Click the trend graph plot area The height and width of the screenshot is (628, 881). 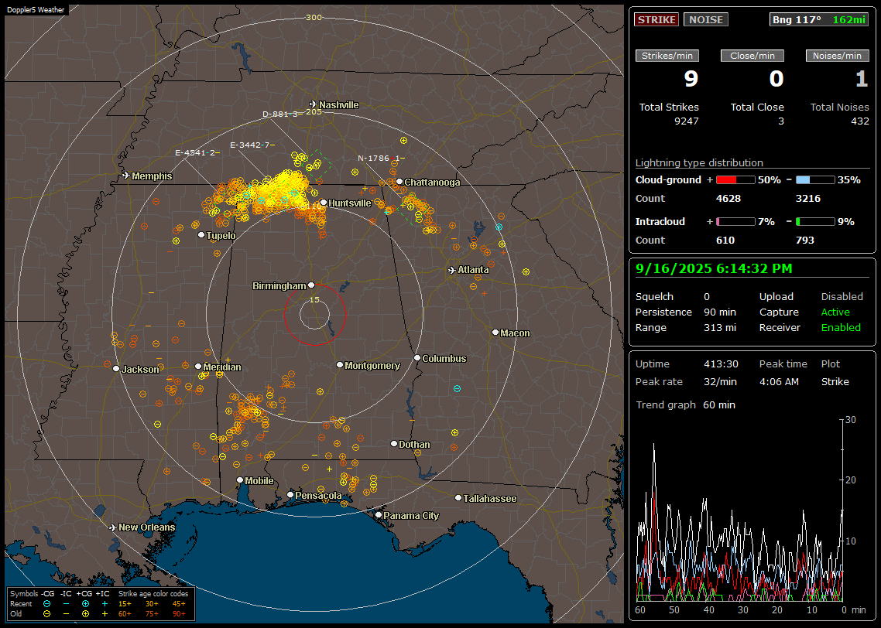tap(739, 510)
